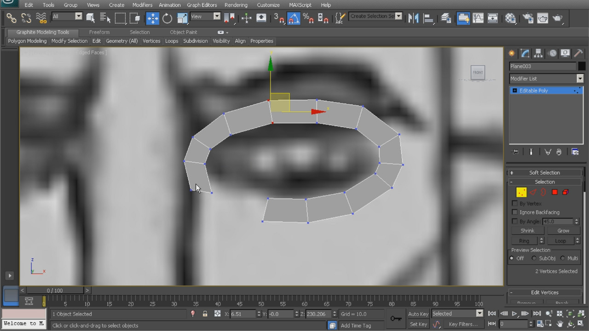Enable Ignore Backfacing checkbox

(x=515, y=212)
